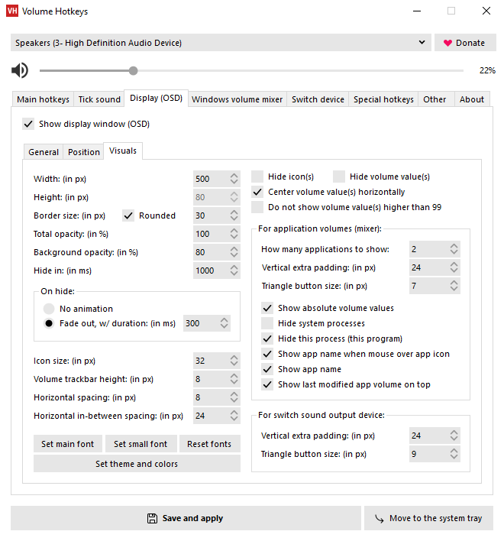Select the No animation radio button
Screen dimensions: 504x541
(x=49, y=309)
